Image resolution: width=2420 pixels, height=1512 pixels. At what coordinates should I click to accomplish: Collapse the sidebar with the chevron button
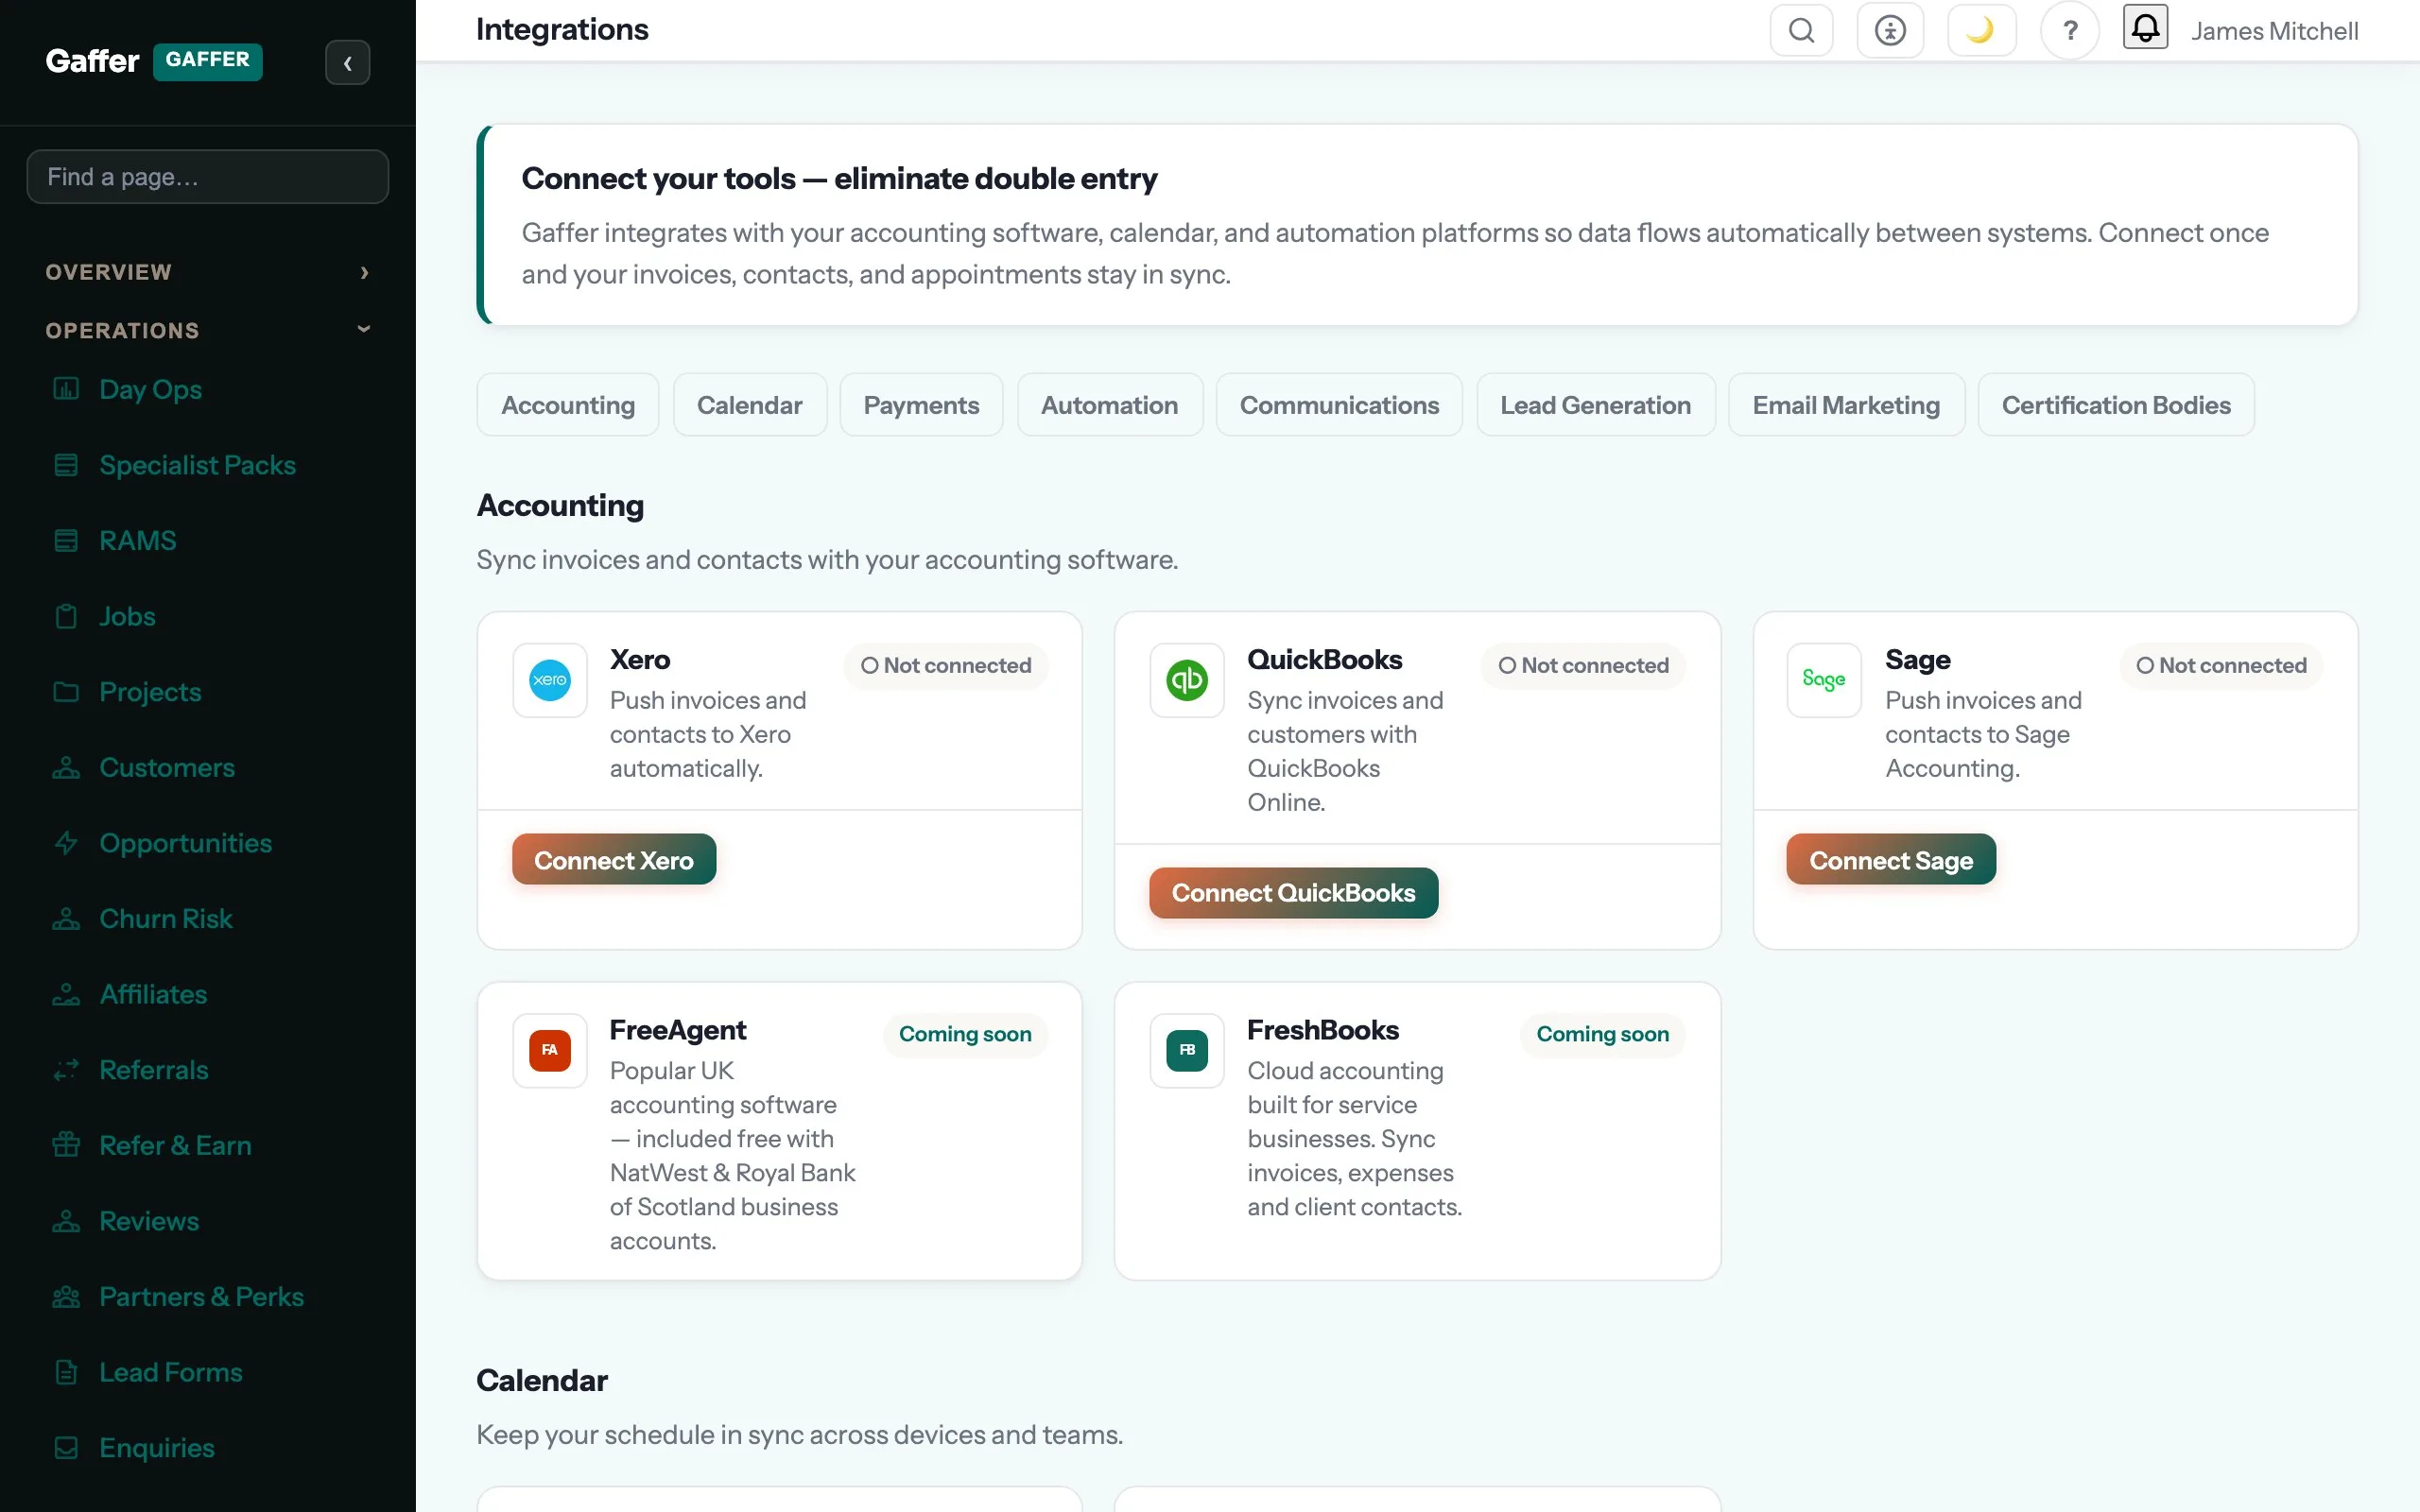[347, 62]
